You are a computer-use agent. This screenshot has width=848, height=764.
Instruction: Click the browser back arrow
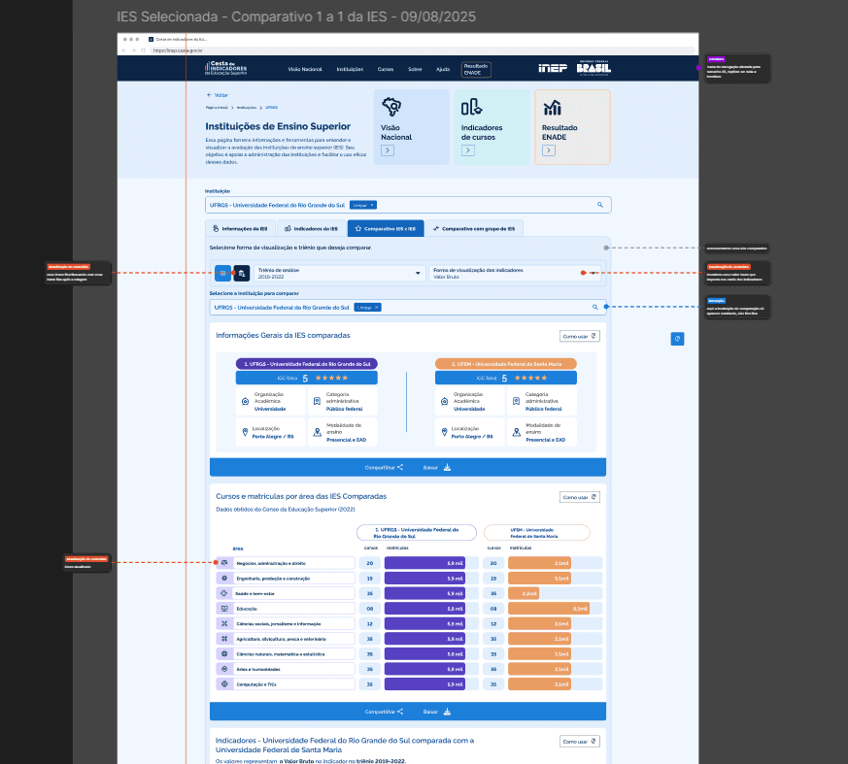[x=124, y=50]
